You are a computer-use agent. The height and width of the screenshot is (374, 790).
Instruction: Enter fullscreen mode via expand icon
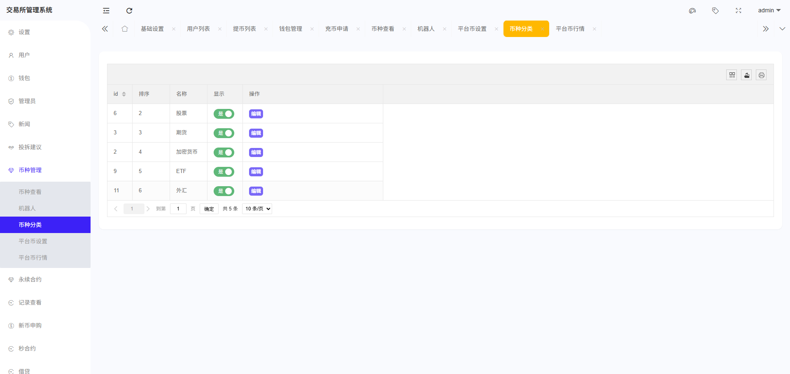point(739,11)
